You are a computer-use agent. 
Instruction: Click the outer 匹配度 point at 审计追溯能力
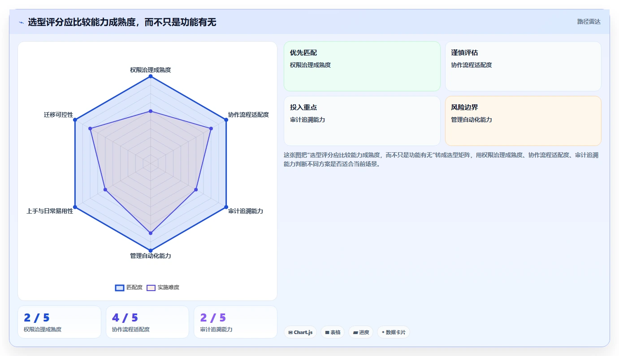click(226, 207)
